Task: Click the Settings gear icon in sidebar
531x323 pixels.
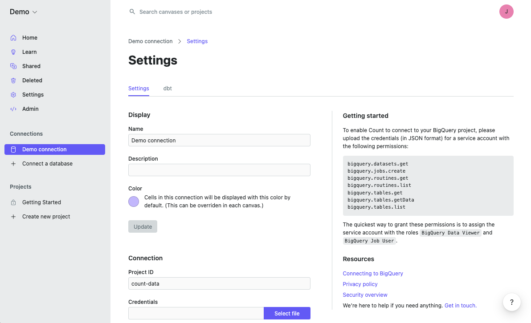Action: [13, 95]
